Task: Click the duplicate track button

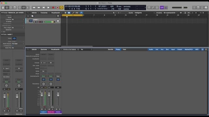Action: pos(32,16)
